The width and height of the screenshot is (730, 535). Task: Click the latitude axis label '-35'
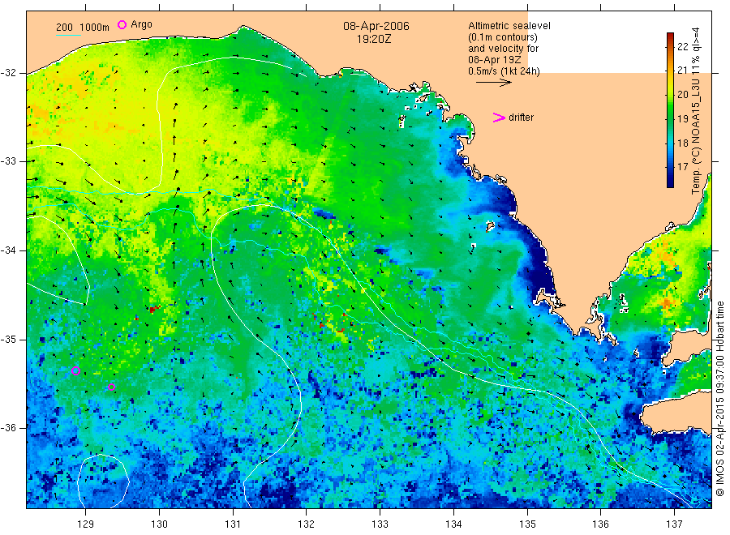tap(9, 340)
